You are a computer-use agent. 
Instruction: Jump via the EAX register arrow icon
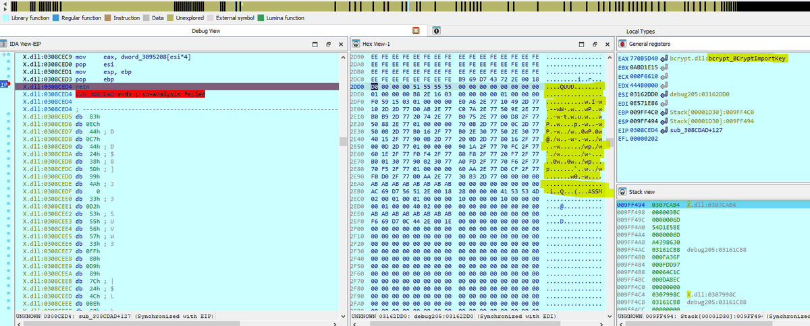665,59
